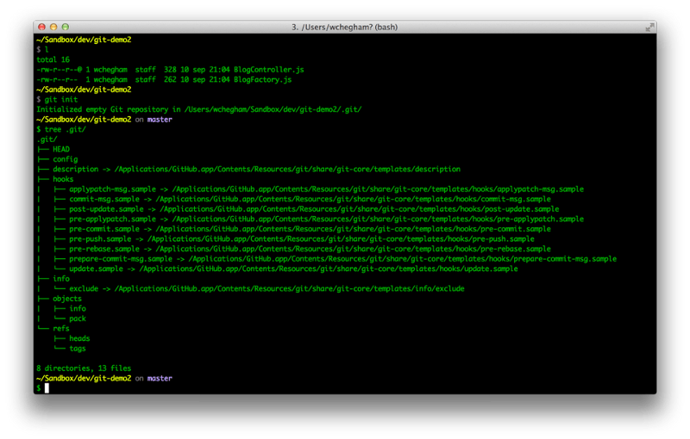Click the applypatch-msg.sample entry
This screenshot has width=690, height=439.
(x=327, y=189)
